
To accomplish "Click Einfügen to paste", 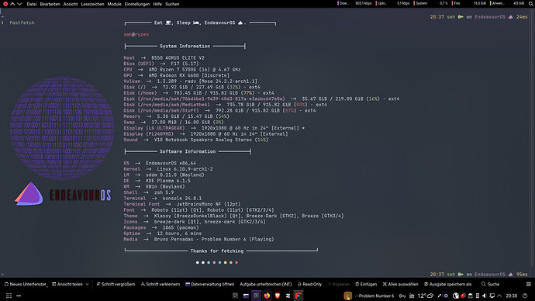I will 366,284.
